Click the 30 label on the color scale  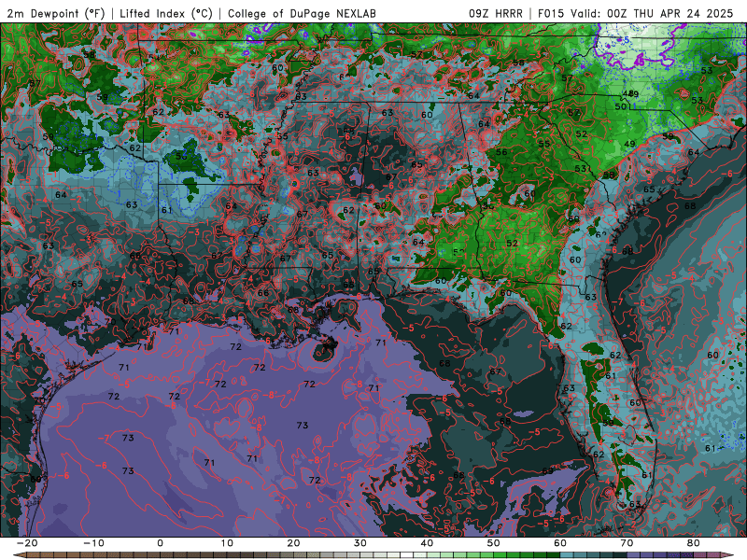[x=360, y=543]
